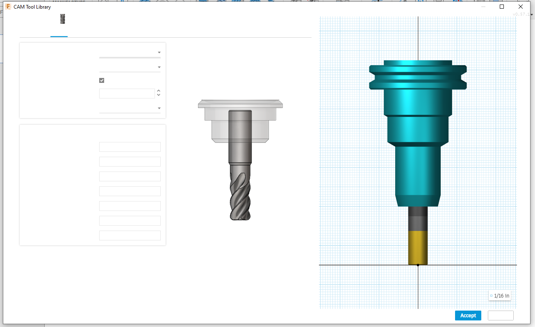Image resolution: width=535 pixels, height=327 pixels.
Task: Click the blank button next to Accept
Action: tap(501, 315)
